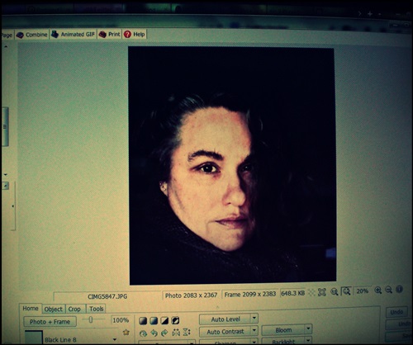
Task: Click the star favorite frame icon
Action: point(126,333)
